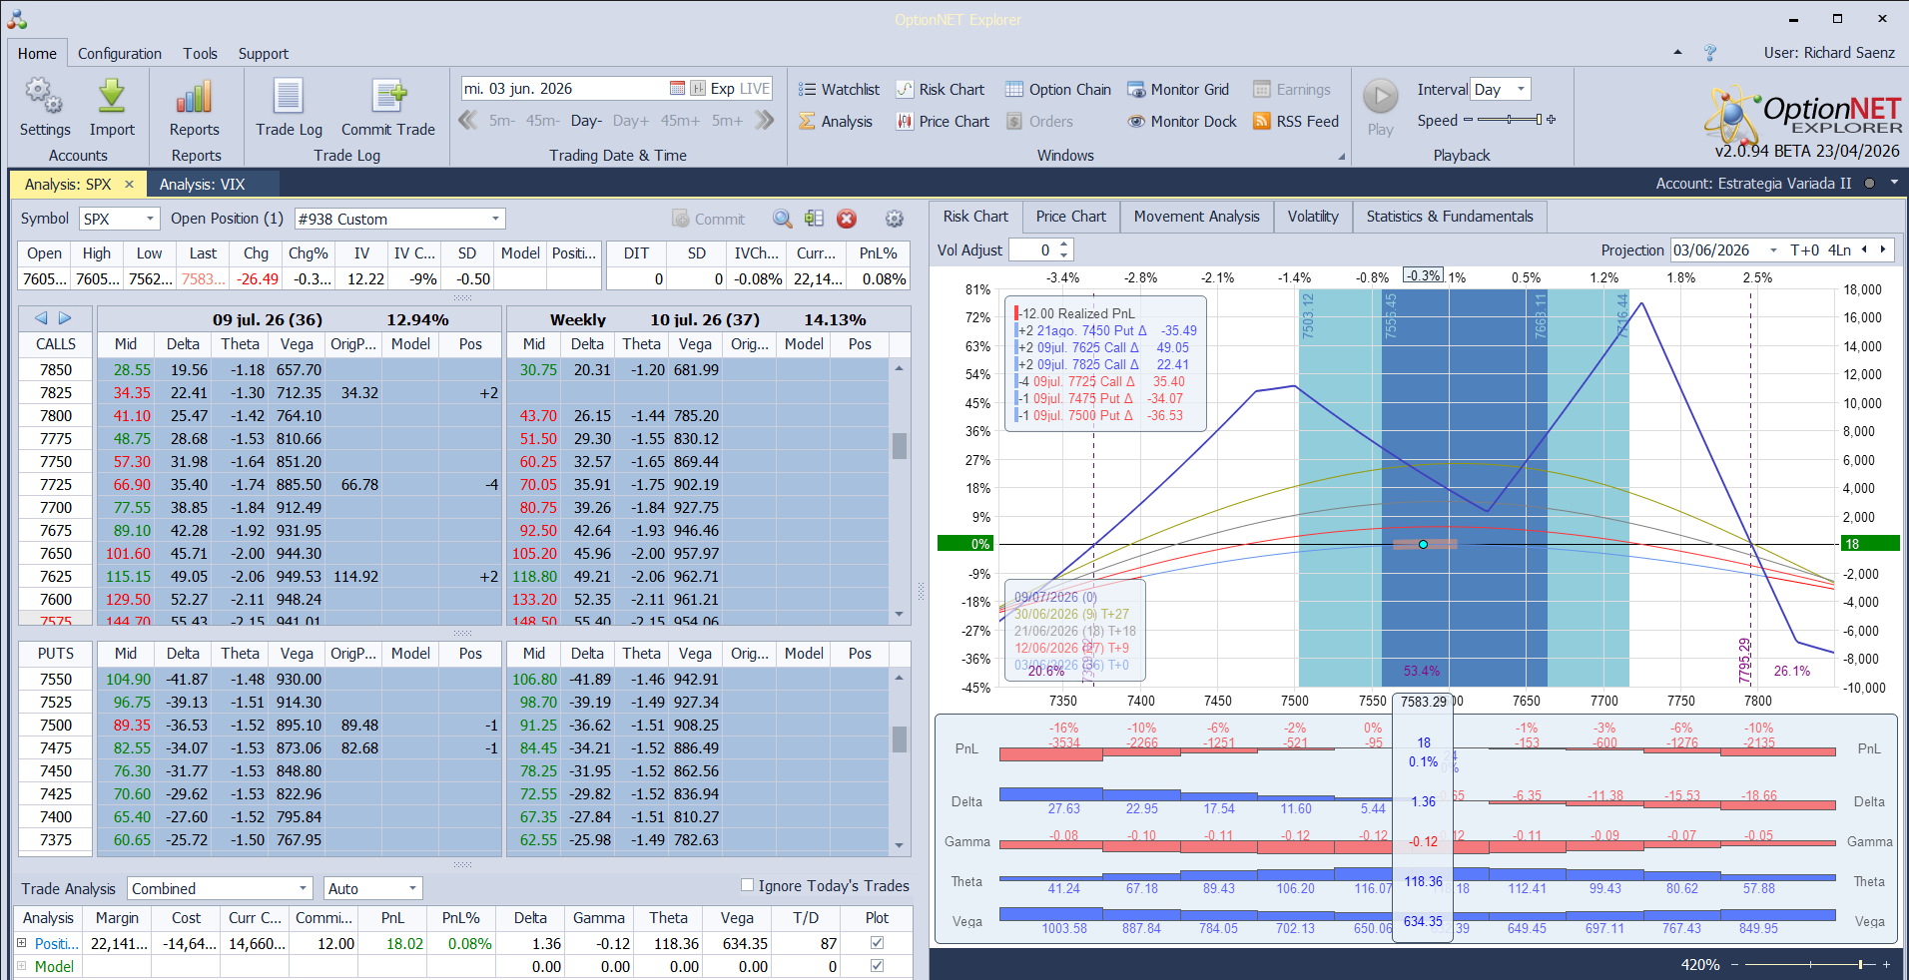The width and height of the screenshot is (1909, 980).
Task: Click the magnifier search icon in analysis toolbar
Action: click(783, 219)
